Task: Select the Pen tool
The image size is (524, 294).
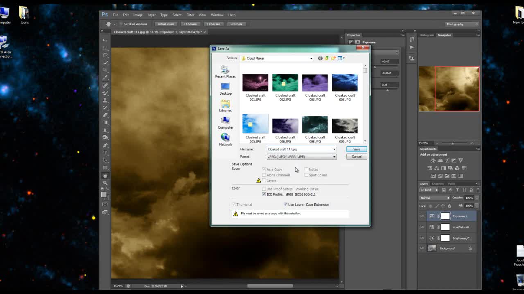Action: (x=105, y=145)
